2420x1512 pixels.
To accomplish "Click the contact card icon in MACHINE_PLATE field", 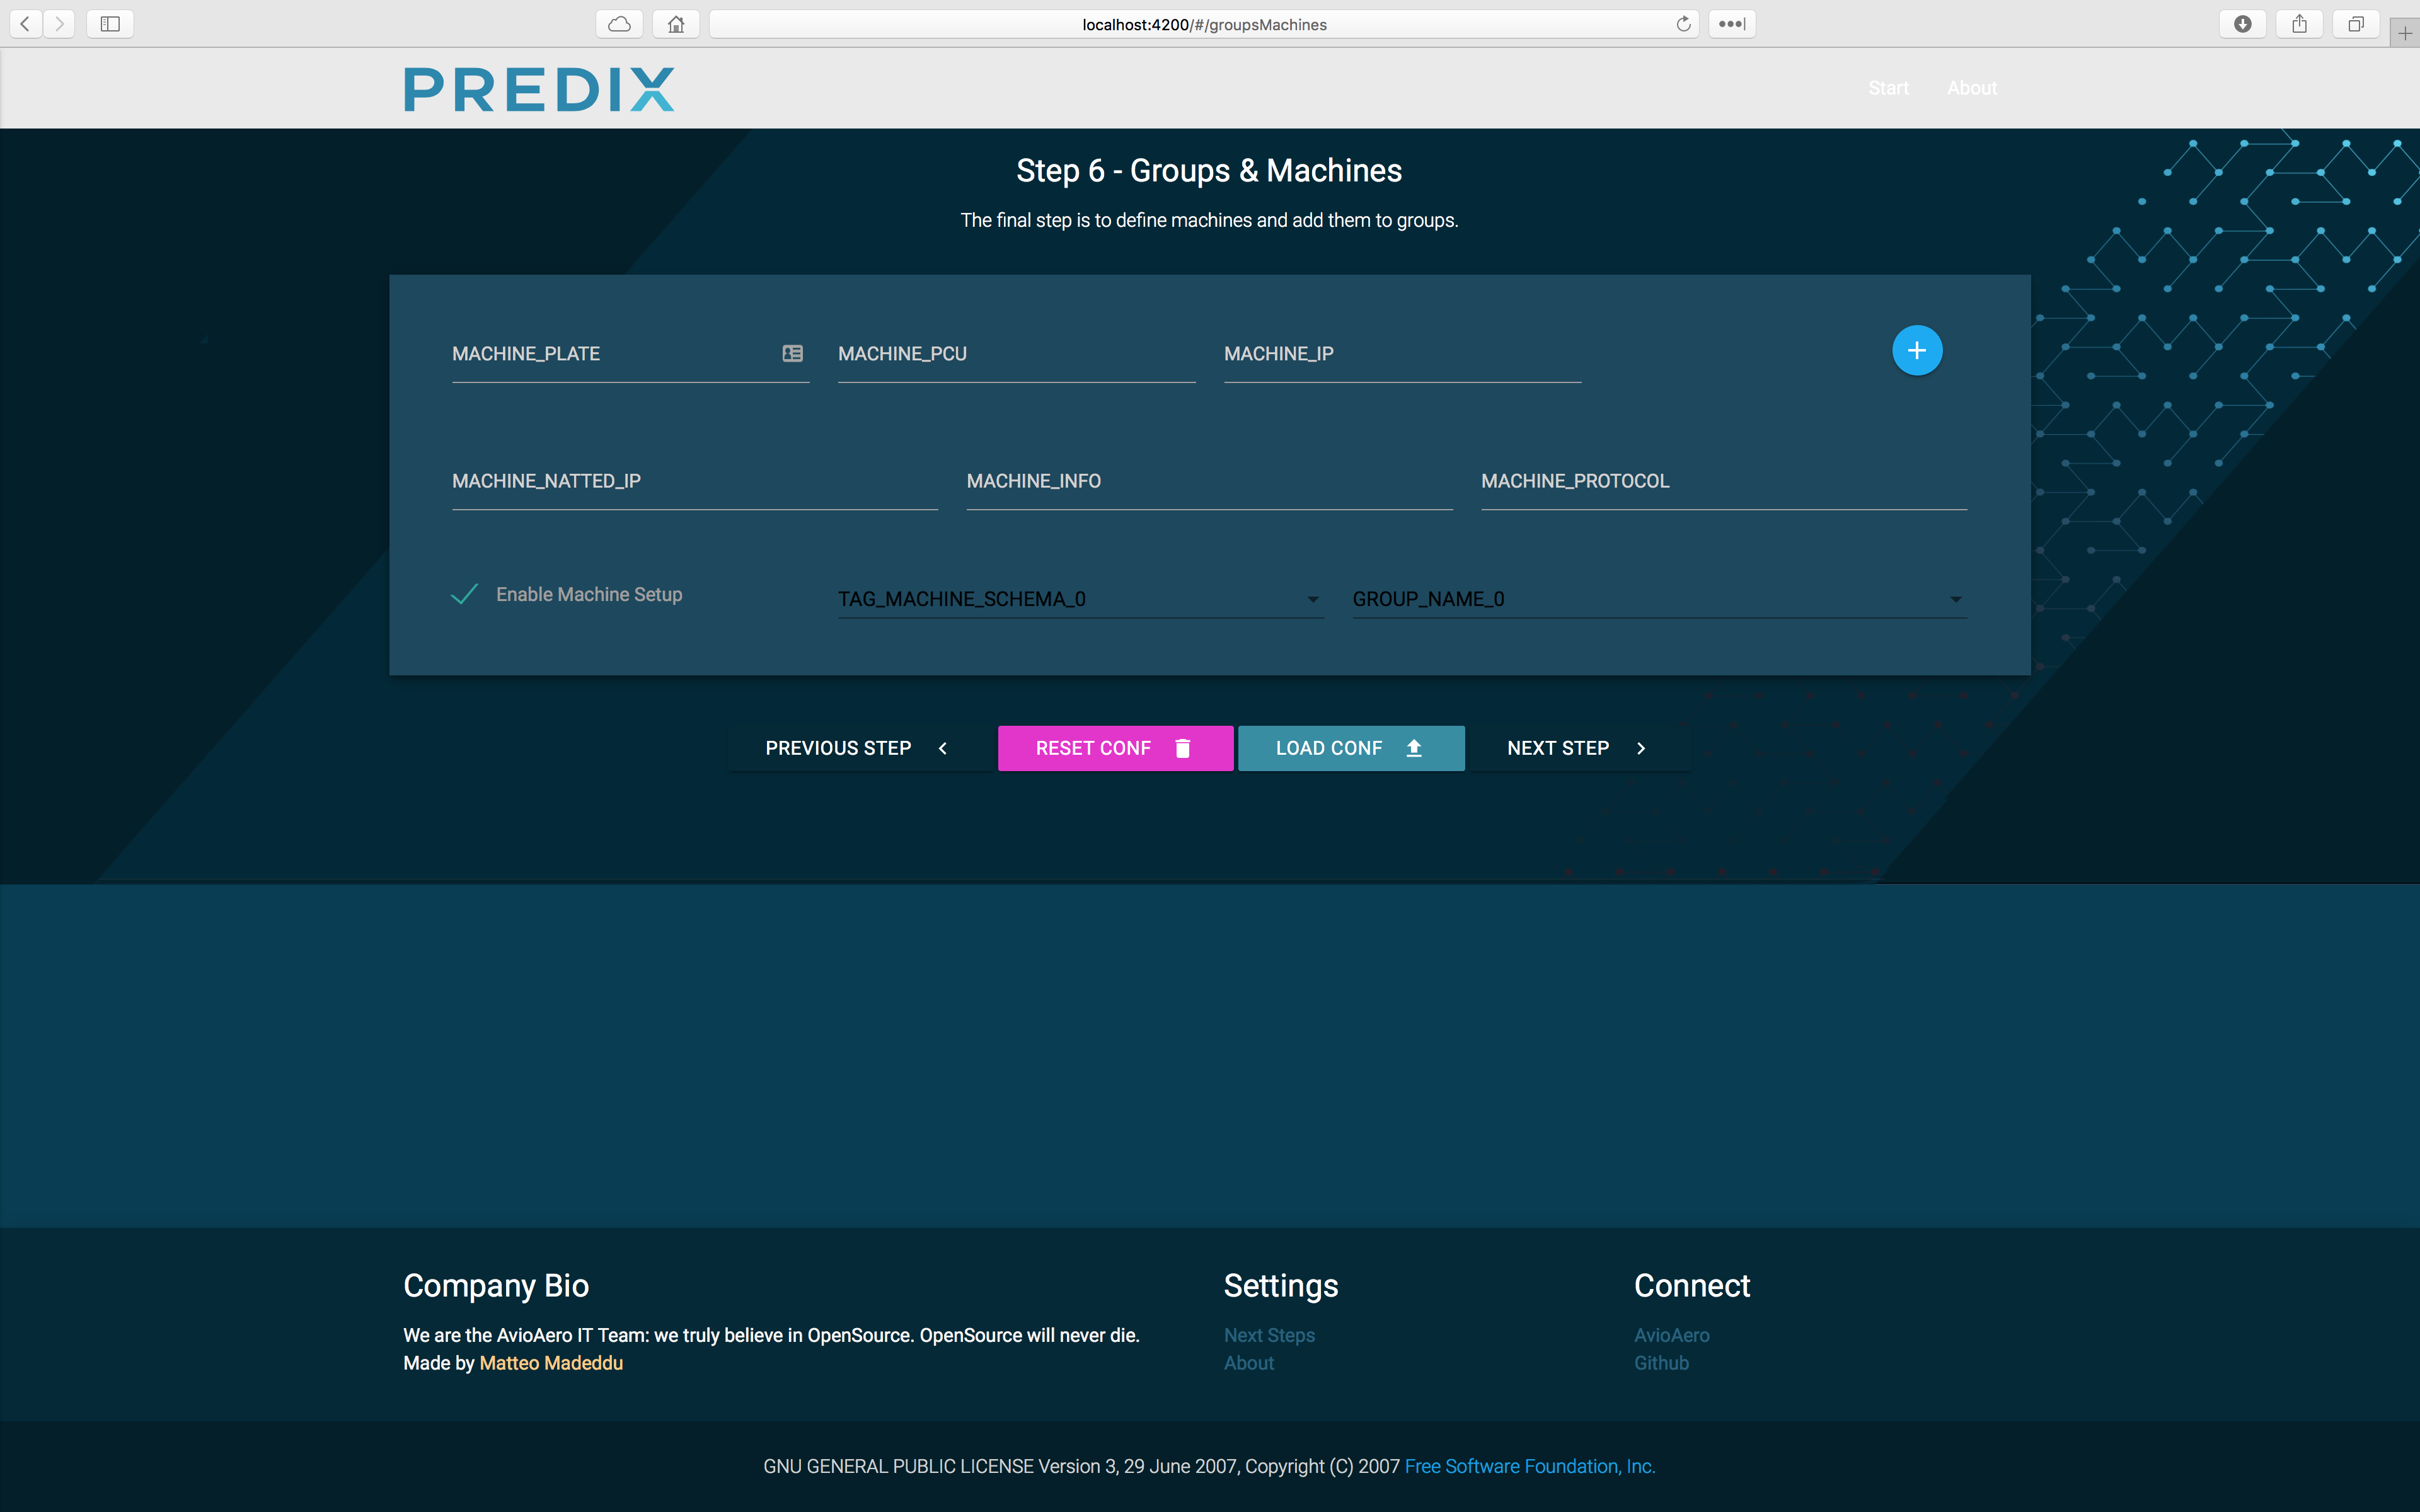I will (792, 353).
